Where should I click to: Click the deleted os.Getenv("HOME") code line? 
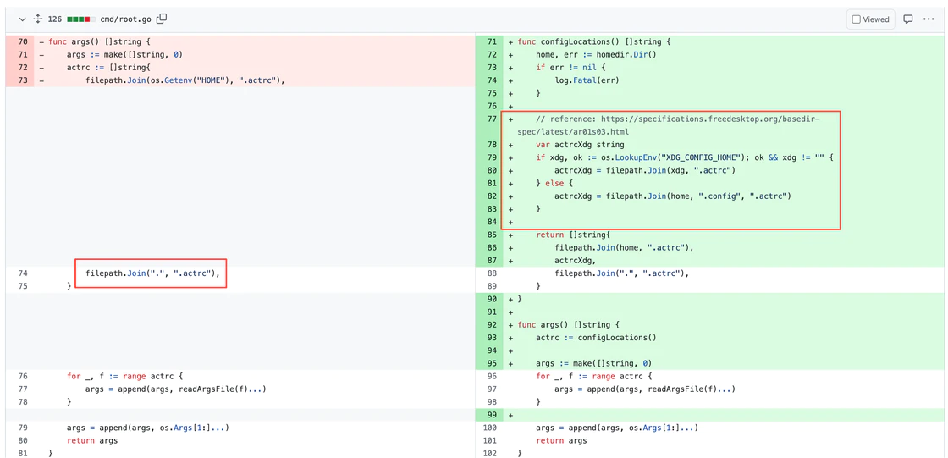185,80
